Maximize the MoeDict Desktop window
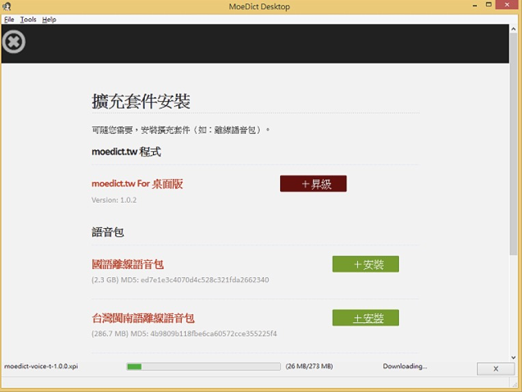522x392 pixels. point(489,5)
